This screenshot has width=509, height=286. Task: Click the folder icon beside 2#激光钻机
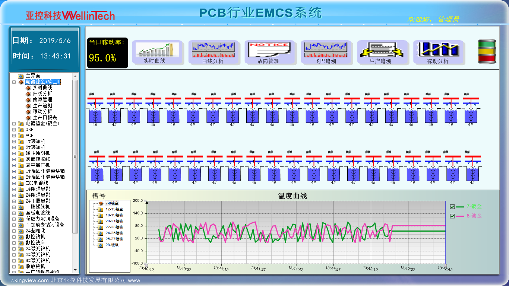[x=21, y=249]
